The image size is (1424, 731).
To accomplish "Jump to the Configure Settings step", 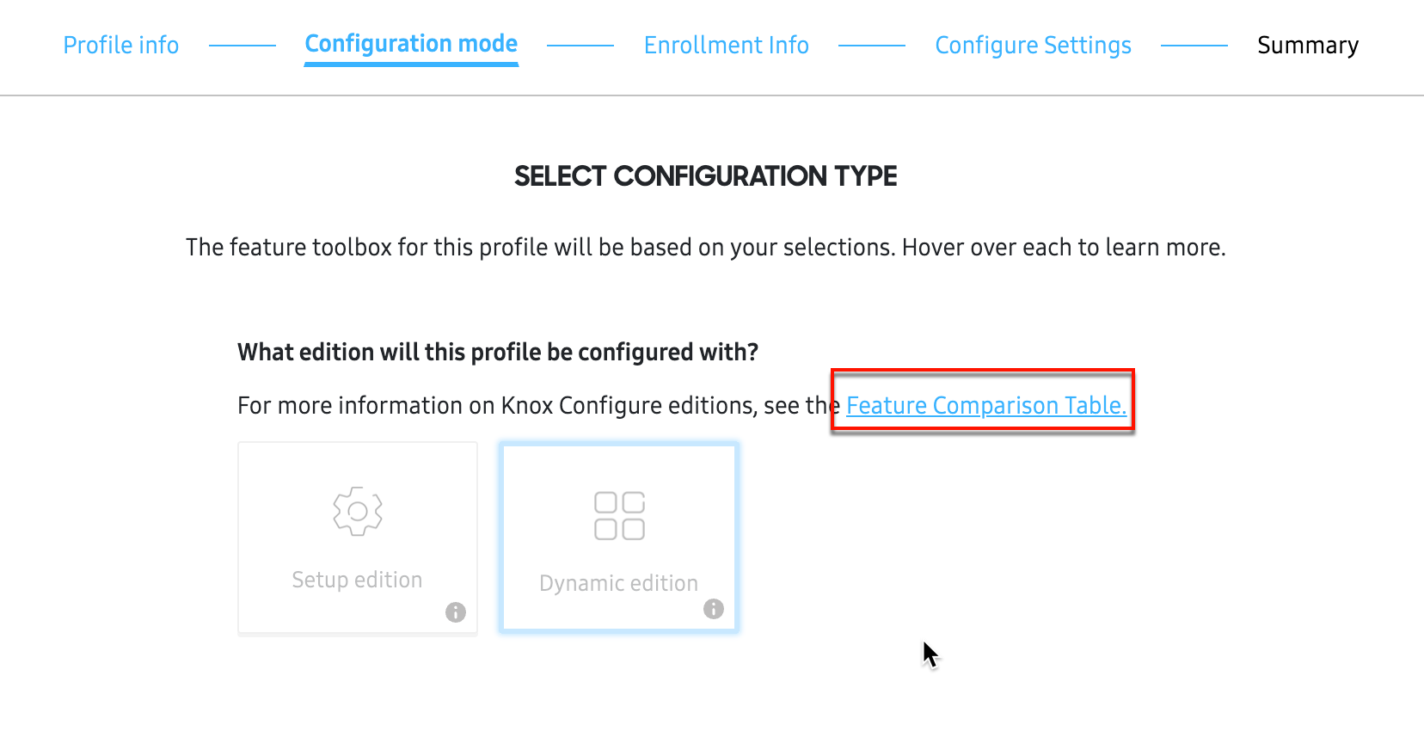I will pos(1033,45).
